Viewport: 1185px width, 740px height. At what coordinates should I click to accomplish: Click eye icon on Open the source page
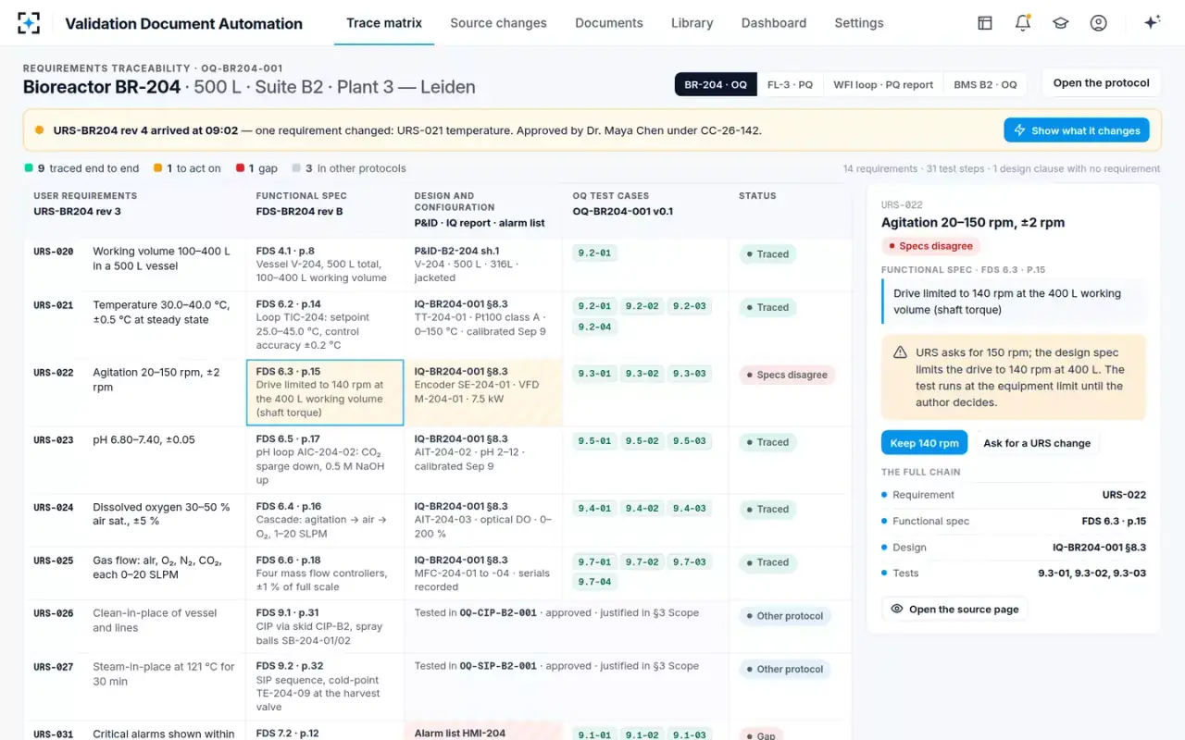pyautogui.click(x=897, y=610)
